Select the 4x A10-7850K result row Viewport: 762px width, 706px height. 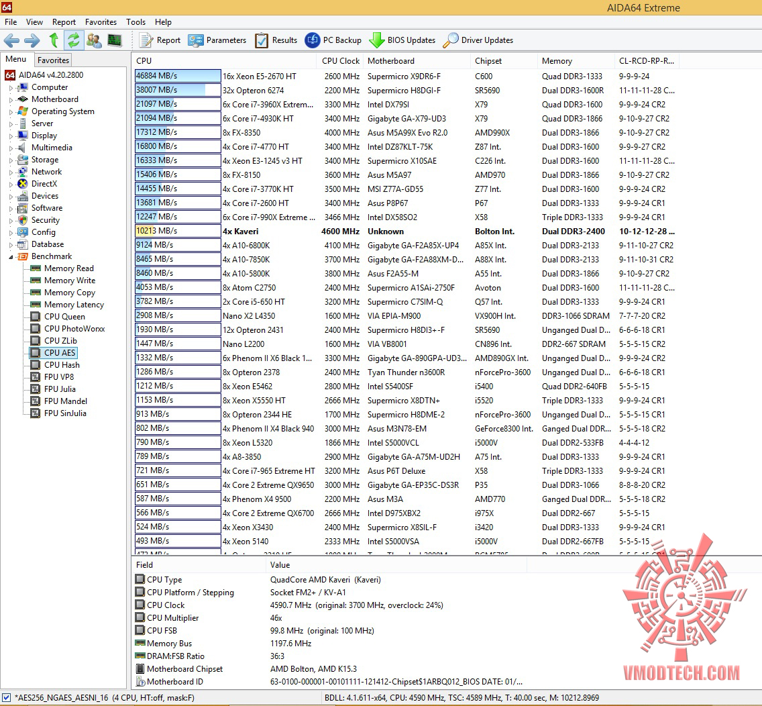[405, 259]
